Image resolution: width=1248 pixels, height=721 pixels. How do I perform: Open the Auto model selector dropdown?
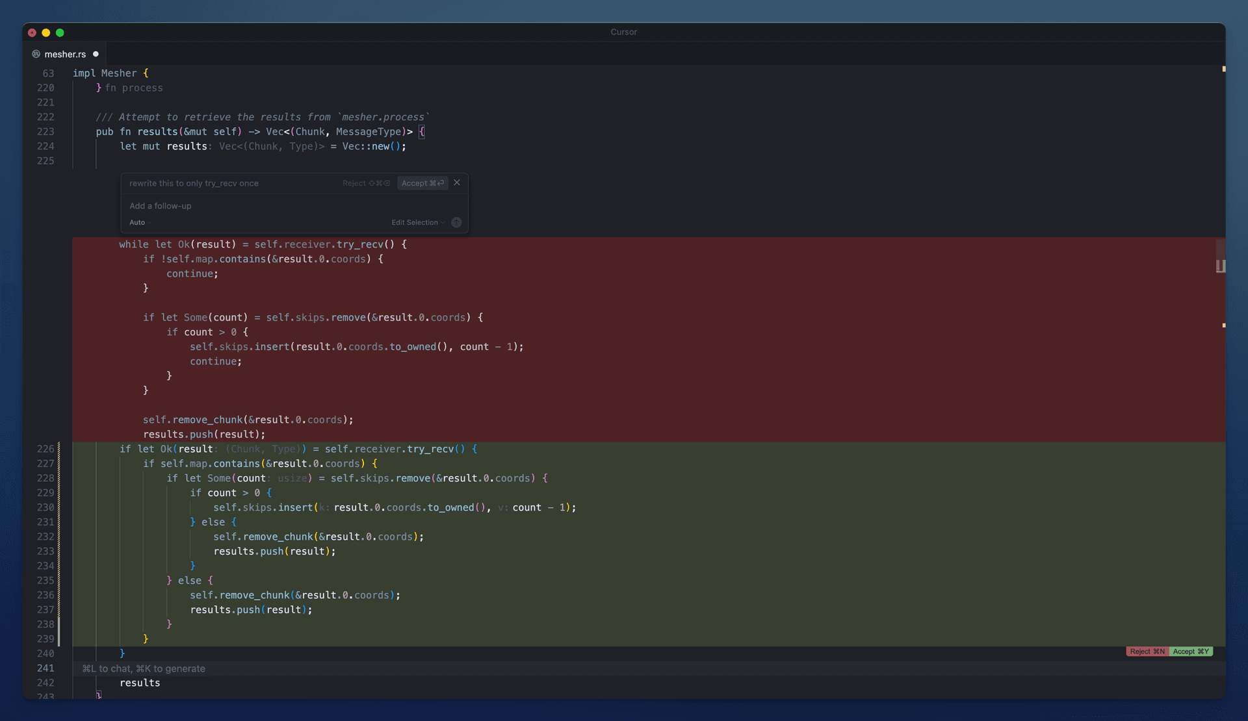[x=138, y=222]
